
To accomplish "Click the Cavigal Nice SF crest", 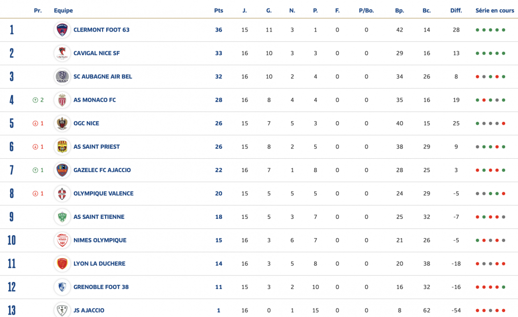I will 62,53.
